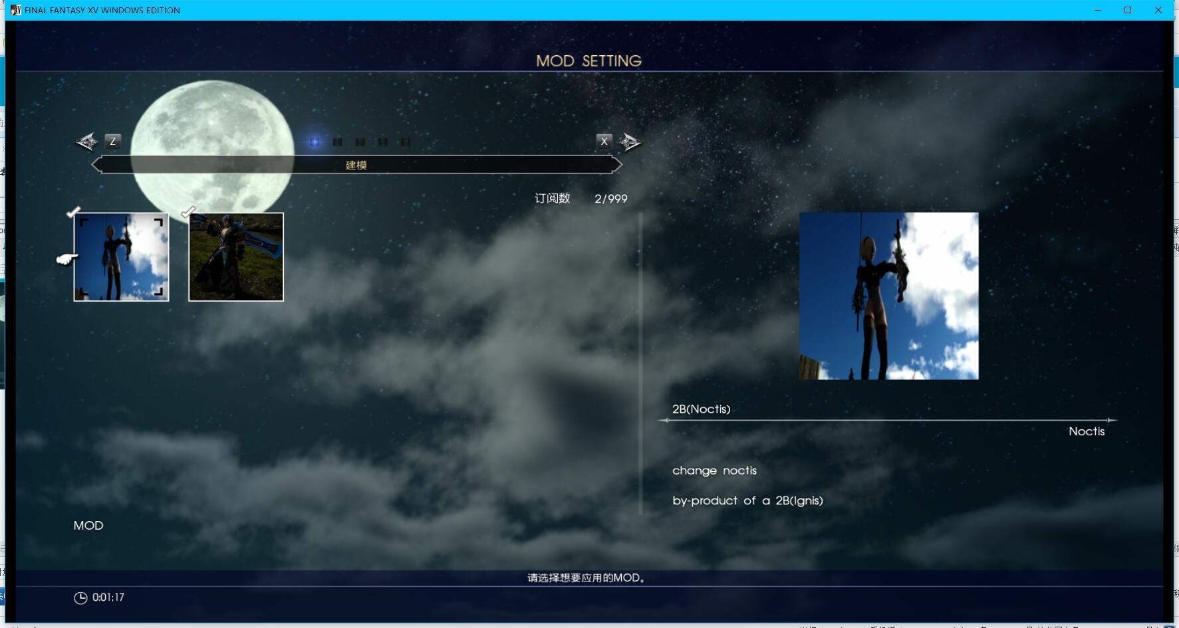Click the 'change noctis' description text
The width and height of the screenshot is (1179, 628).
pos(714,471)
